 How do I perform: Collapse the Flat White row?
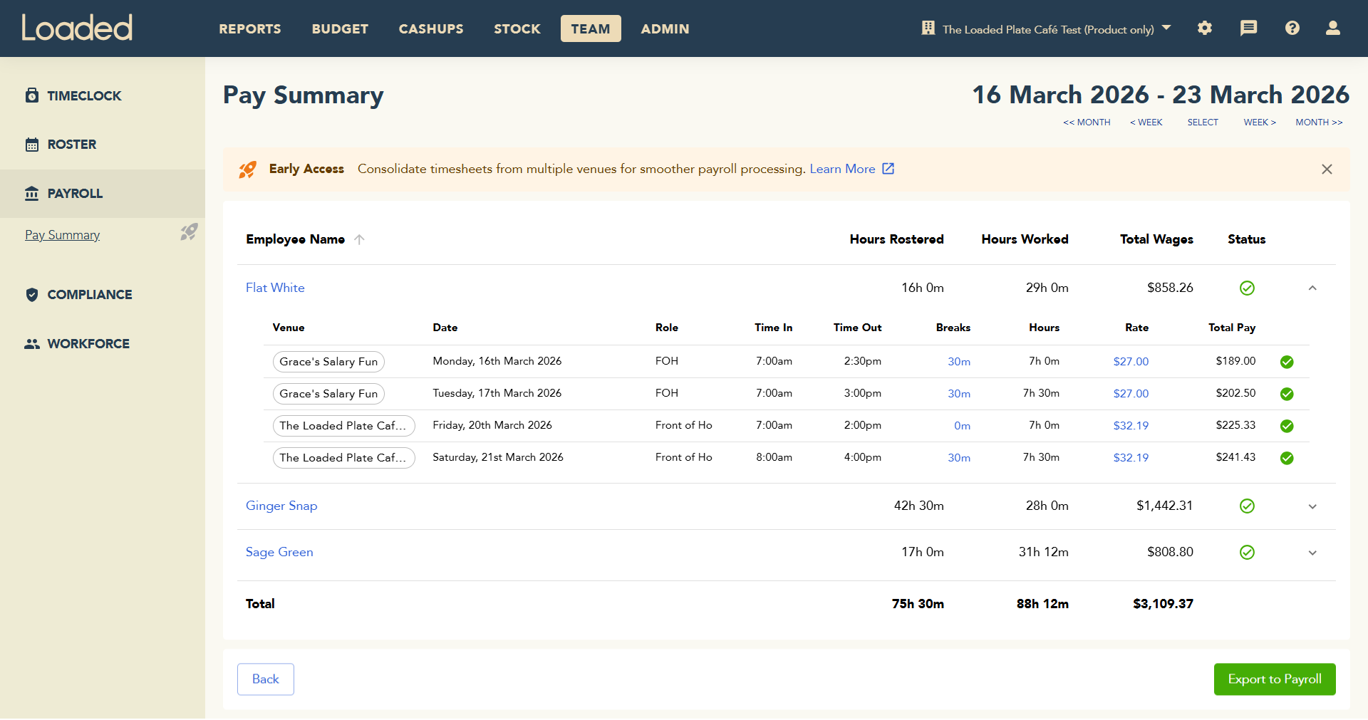[x=1312, y=288]
